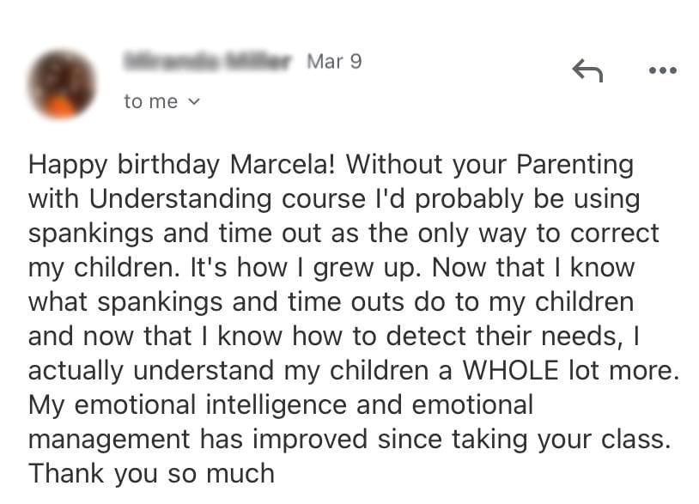Screen dimensions: 699x504
Task: Click the word "birthday" in the greeting
Action: point(182,164)
